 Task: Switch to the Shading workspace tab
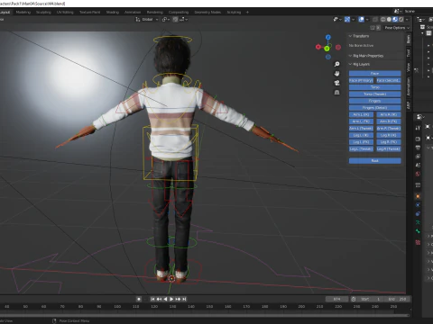113,13
